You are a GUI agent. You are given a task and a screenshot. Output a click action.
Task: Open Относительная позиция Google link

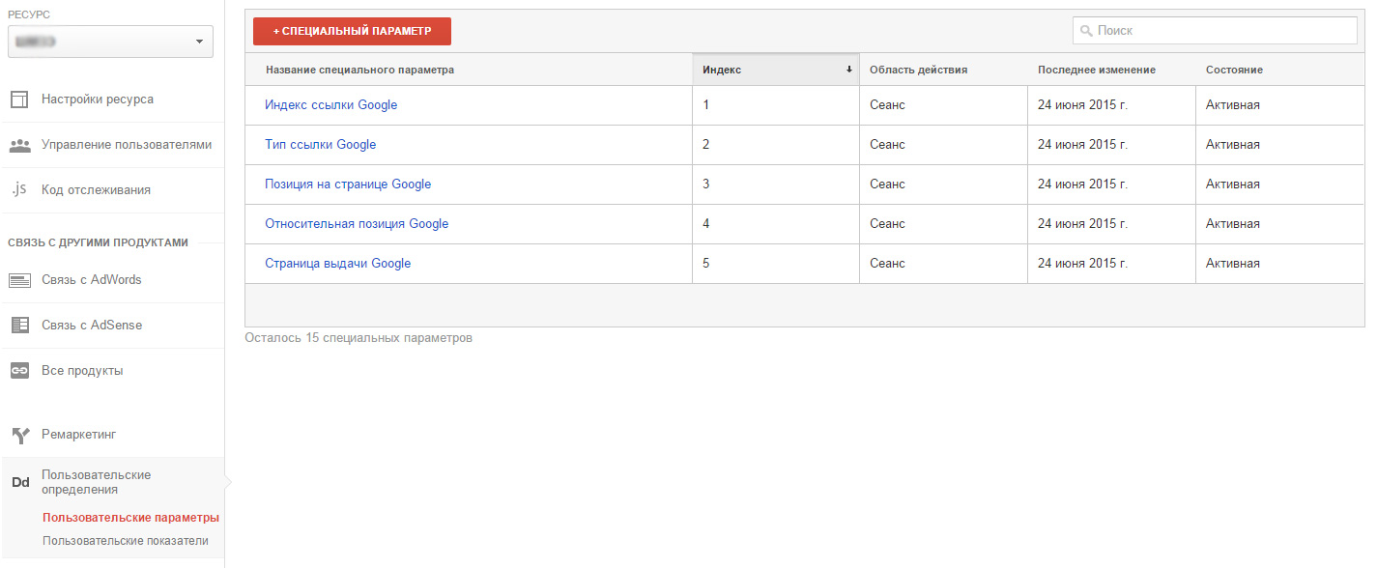point(357,224)
